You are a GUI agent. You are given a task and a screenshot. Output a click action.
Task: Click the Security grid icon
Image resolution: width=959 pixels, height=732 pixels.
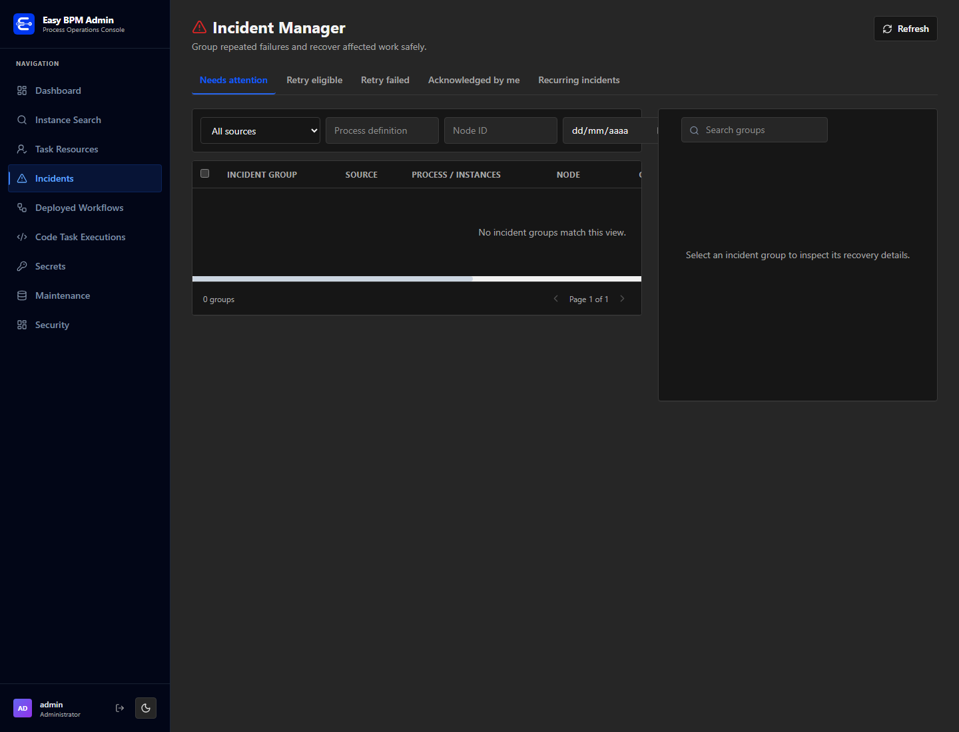pyautogui.click(x=22, y=325)
